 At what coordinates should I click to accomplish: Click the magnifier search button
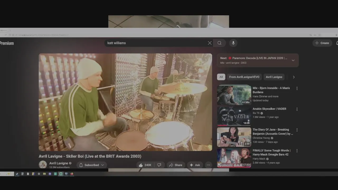click(x=219, y=43)
